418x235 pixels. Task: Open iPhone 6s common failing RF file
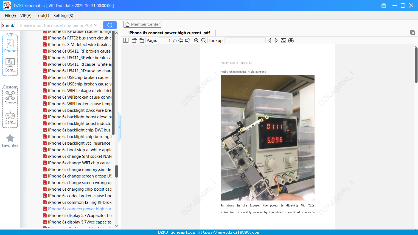click(80, 202)
